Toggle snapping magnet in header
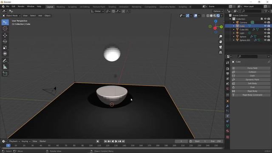 (113, 11)
